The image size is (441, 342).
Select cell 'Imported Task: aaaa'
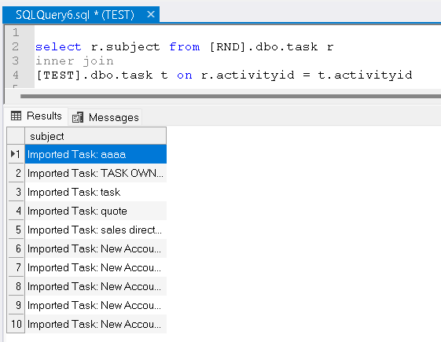(96, 154)
